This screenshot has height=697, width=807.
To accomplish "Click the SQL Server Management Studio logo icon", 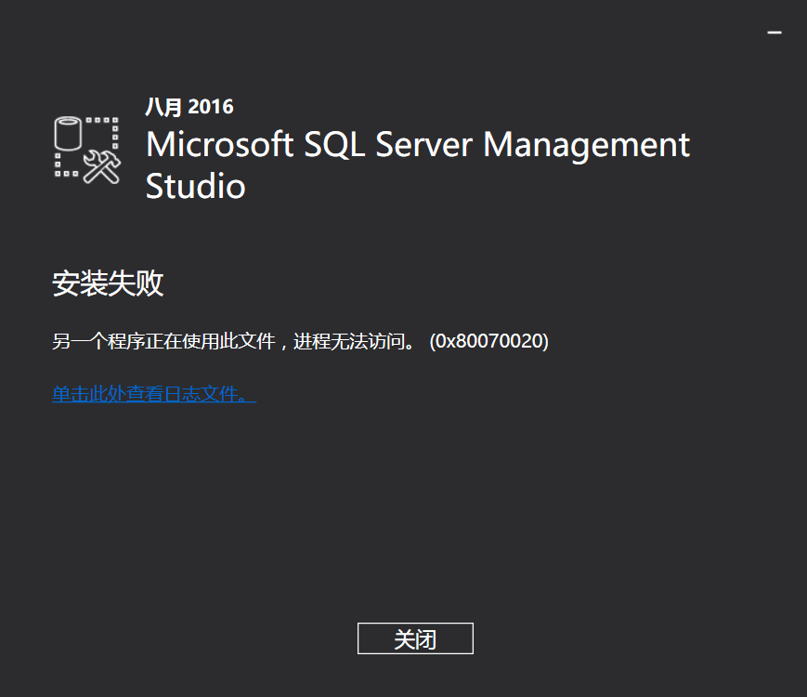I will tap(87, 150).
